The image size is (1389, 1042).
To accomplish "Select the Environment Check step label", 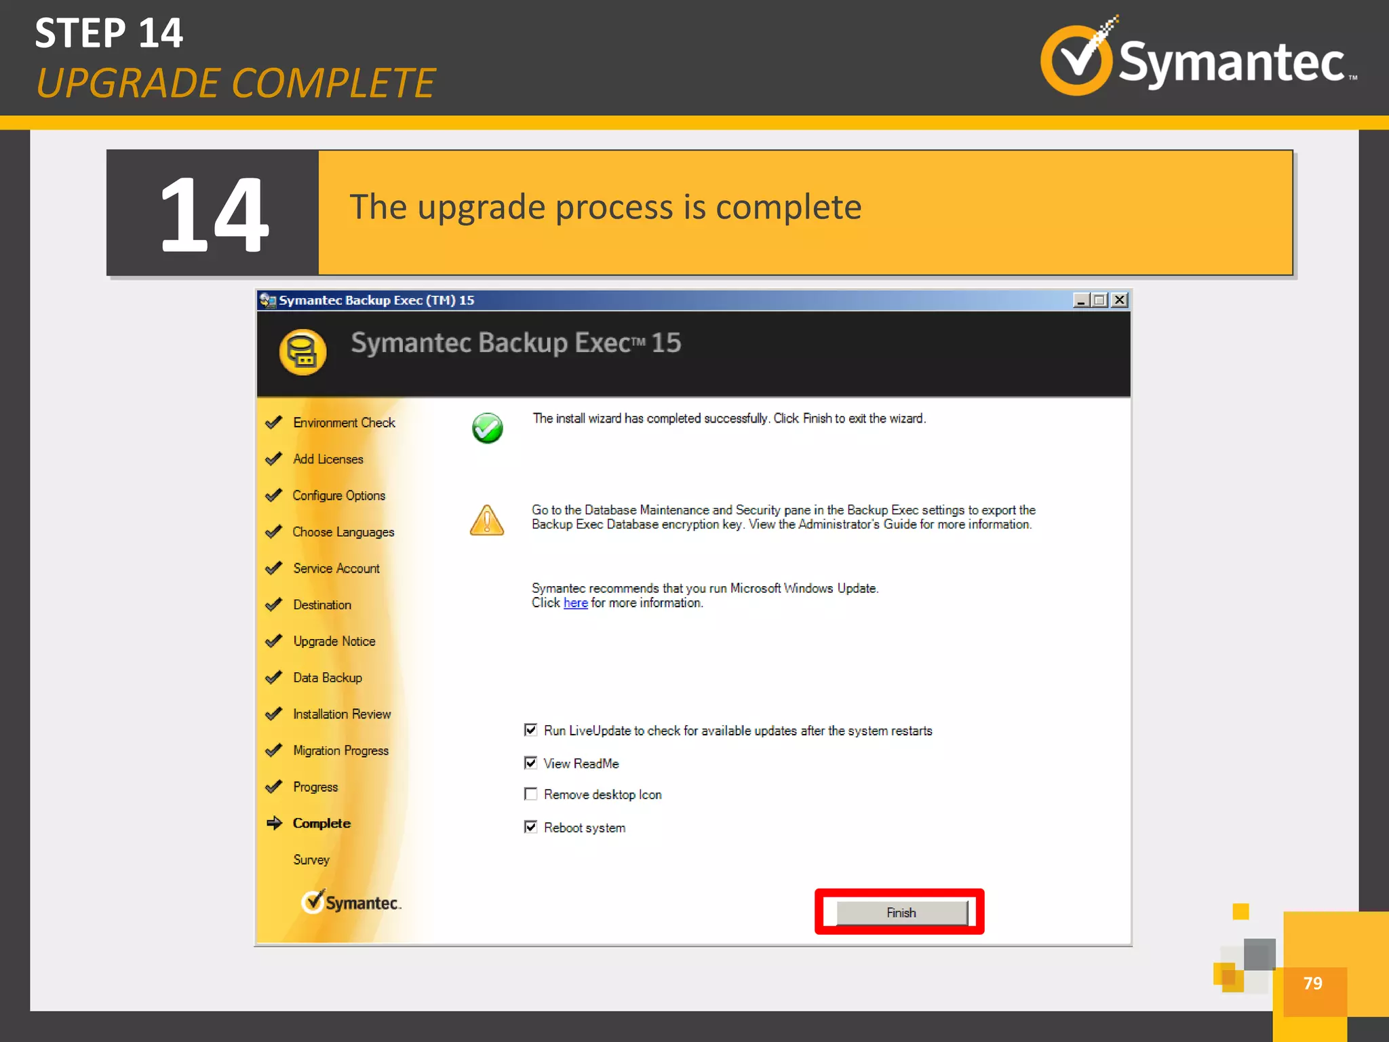I will coord(344,423).
